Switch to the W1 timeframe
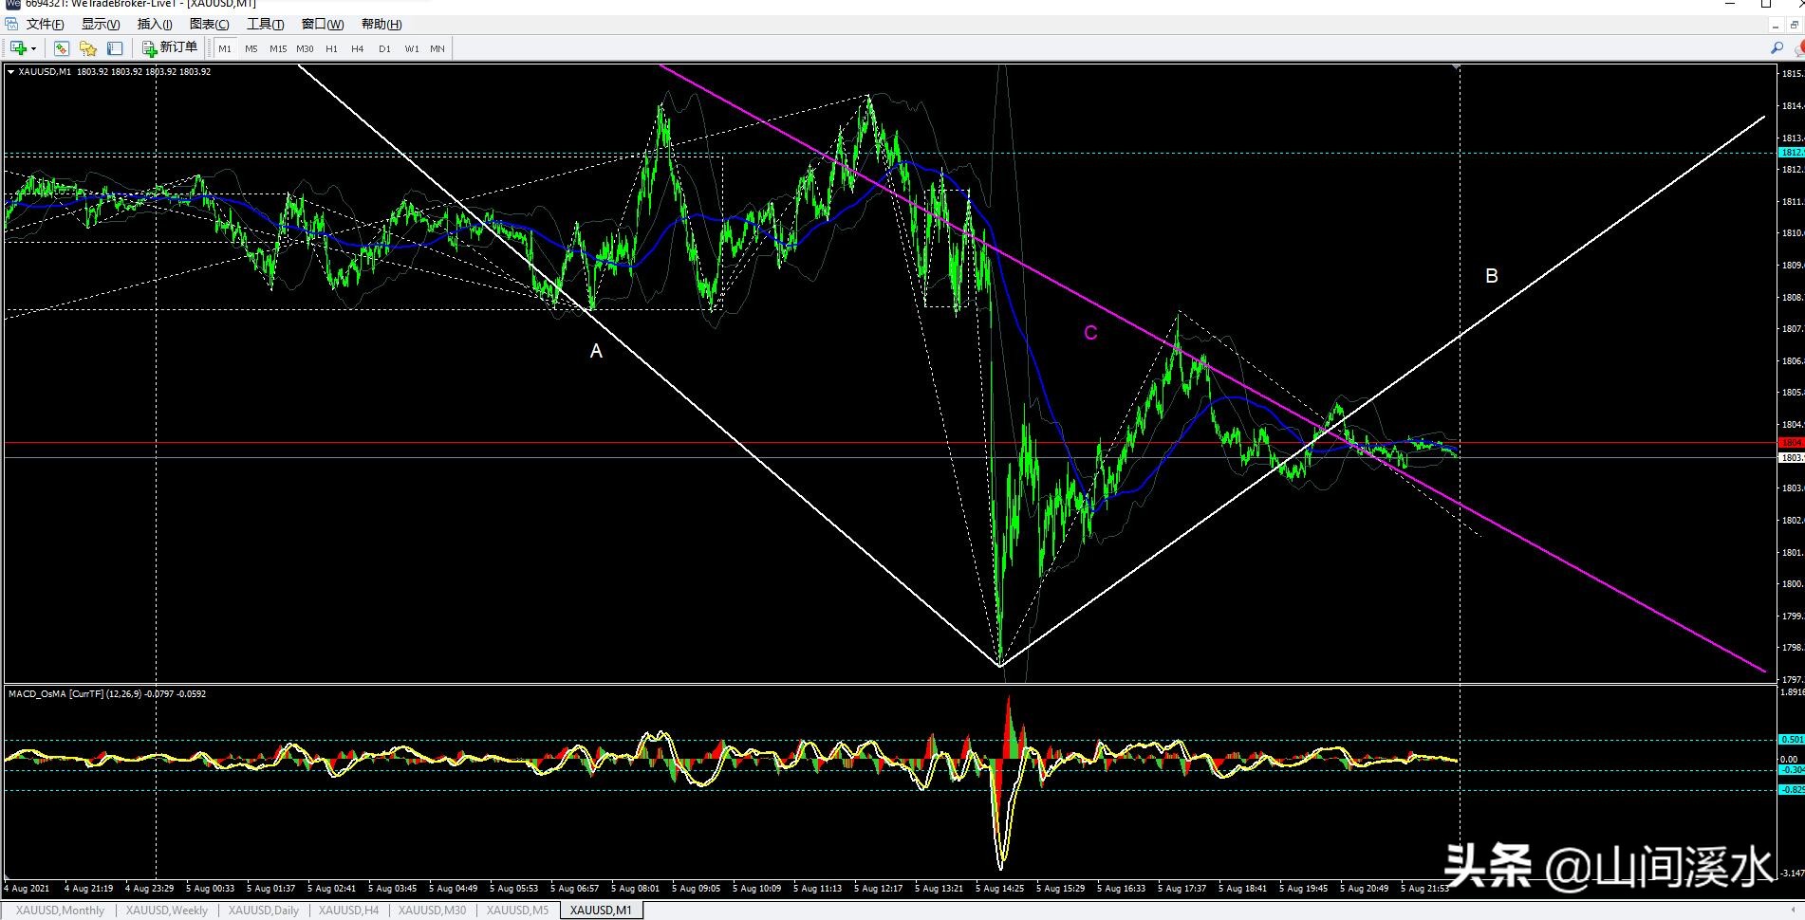 tap(411, 48)
